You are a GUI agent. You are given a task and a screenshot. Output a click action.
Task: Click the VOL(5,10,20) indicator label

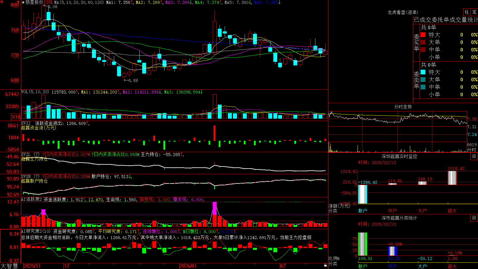tap(35, 92)
